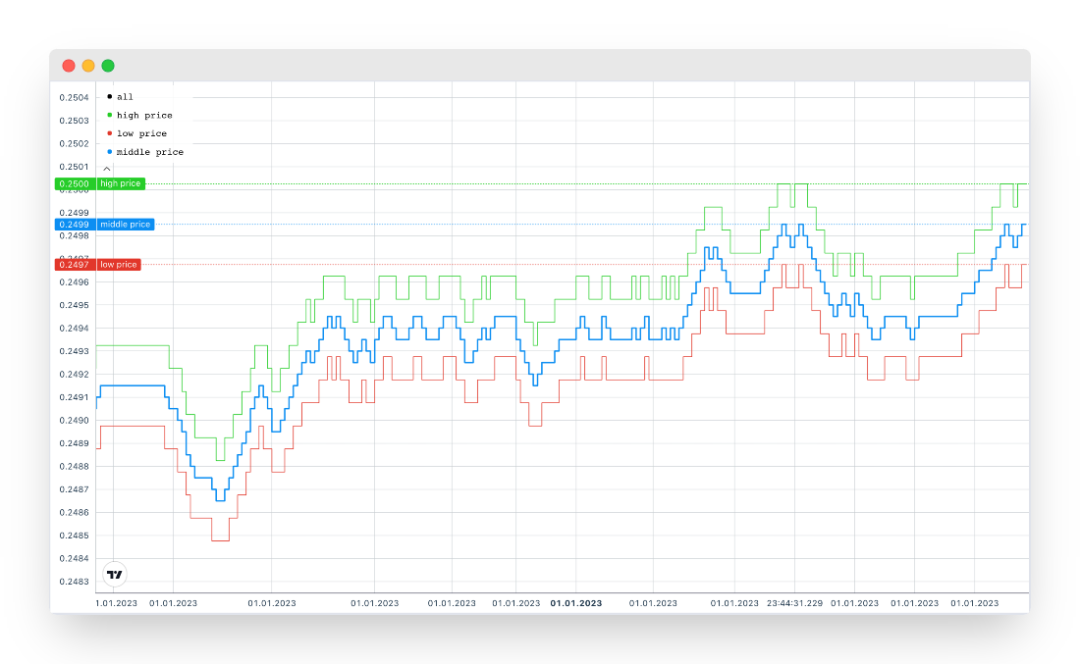The height and width of the screenshot is (664, 1080).
Task: Select the "all" series legend entry
Action: [x=125, y=97]
